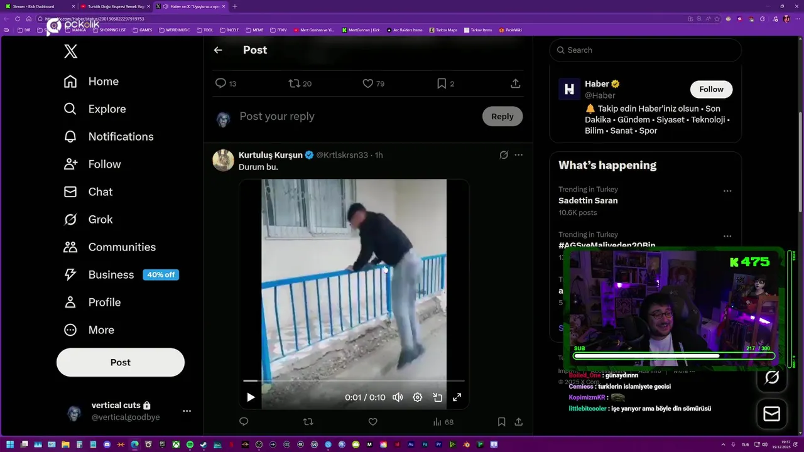Open the MANGA bookmarks folder

75,30
